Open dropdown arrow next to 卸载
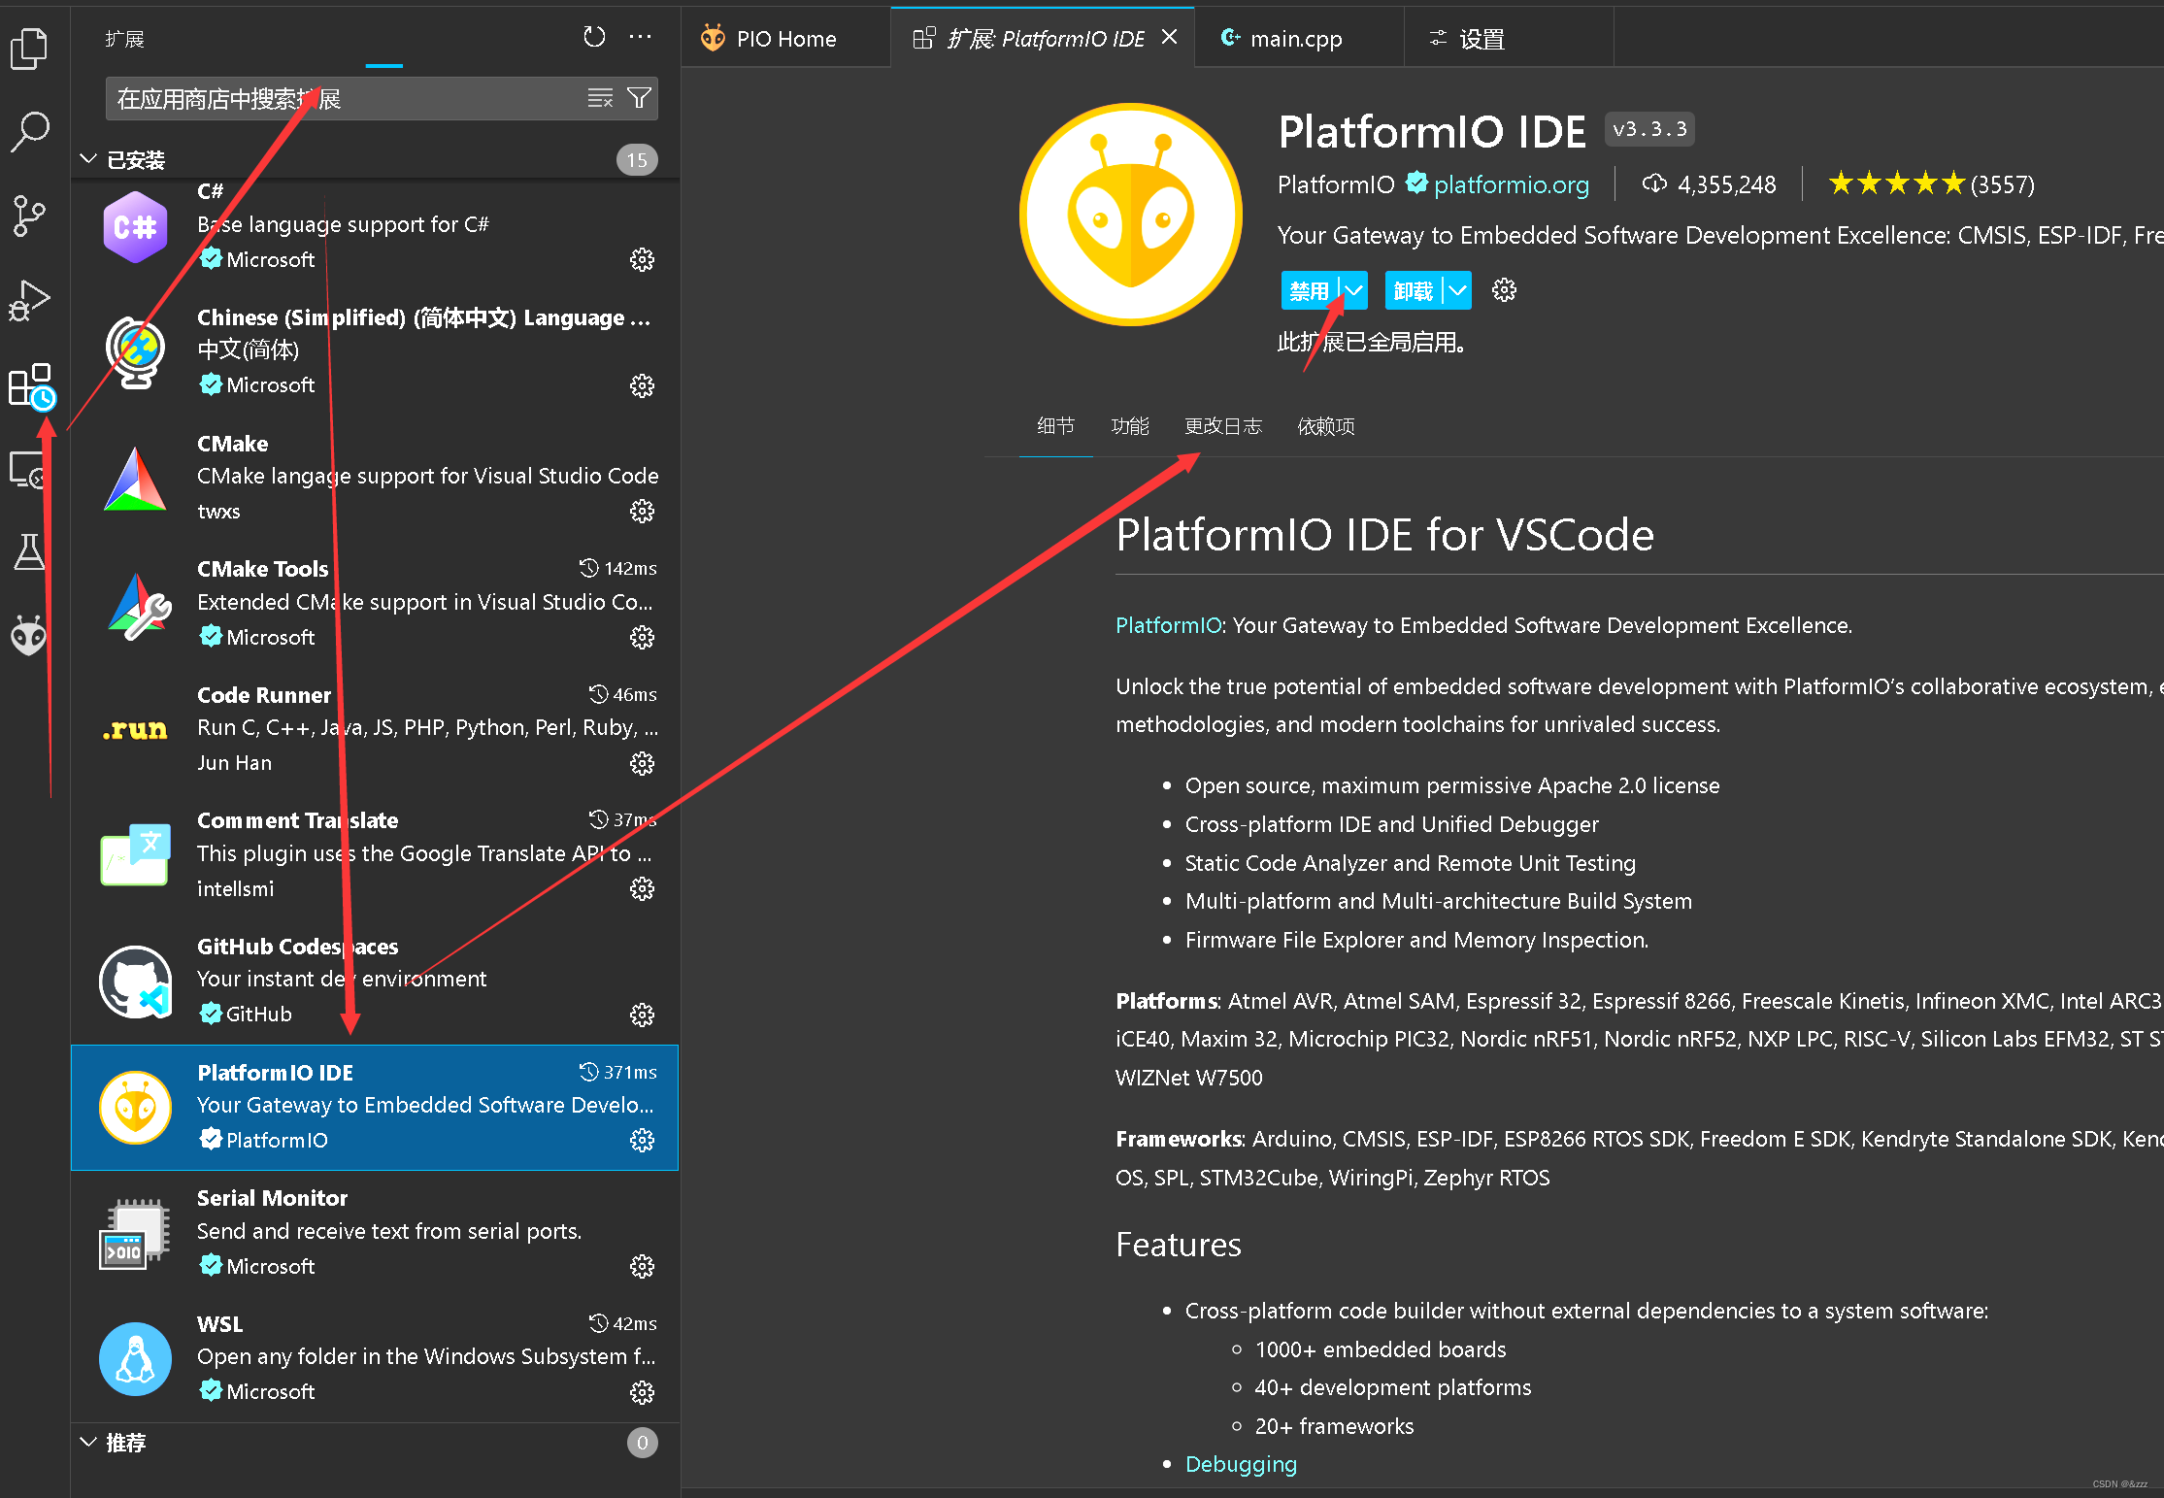Screen dimensions: 2164x1498 click(x=1458, y=290)
